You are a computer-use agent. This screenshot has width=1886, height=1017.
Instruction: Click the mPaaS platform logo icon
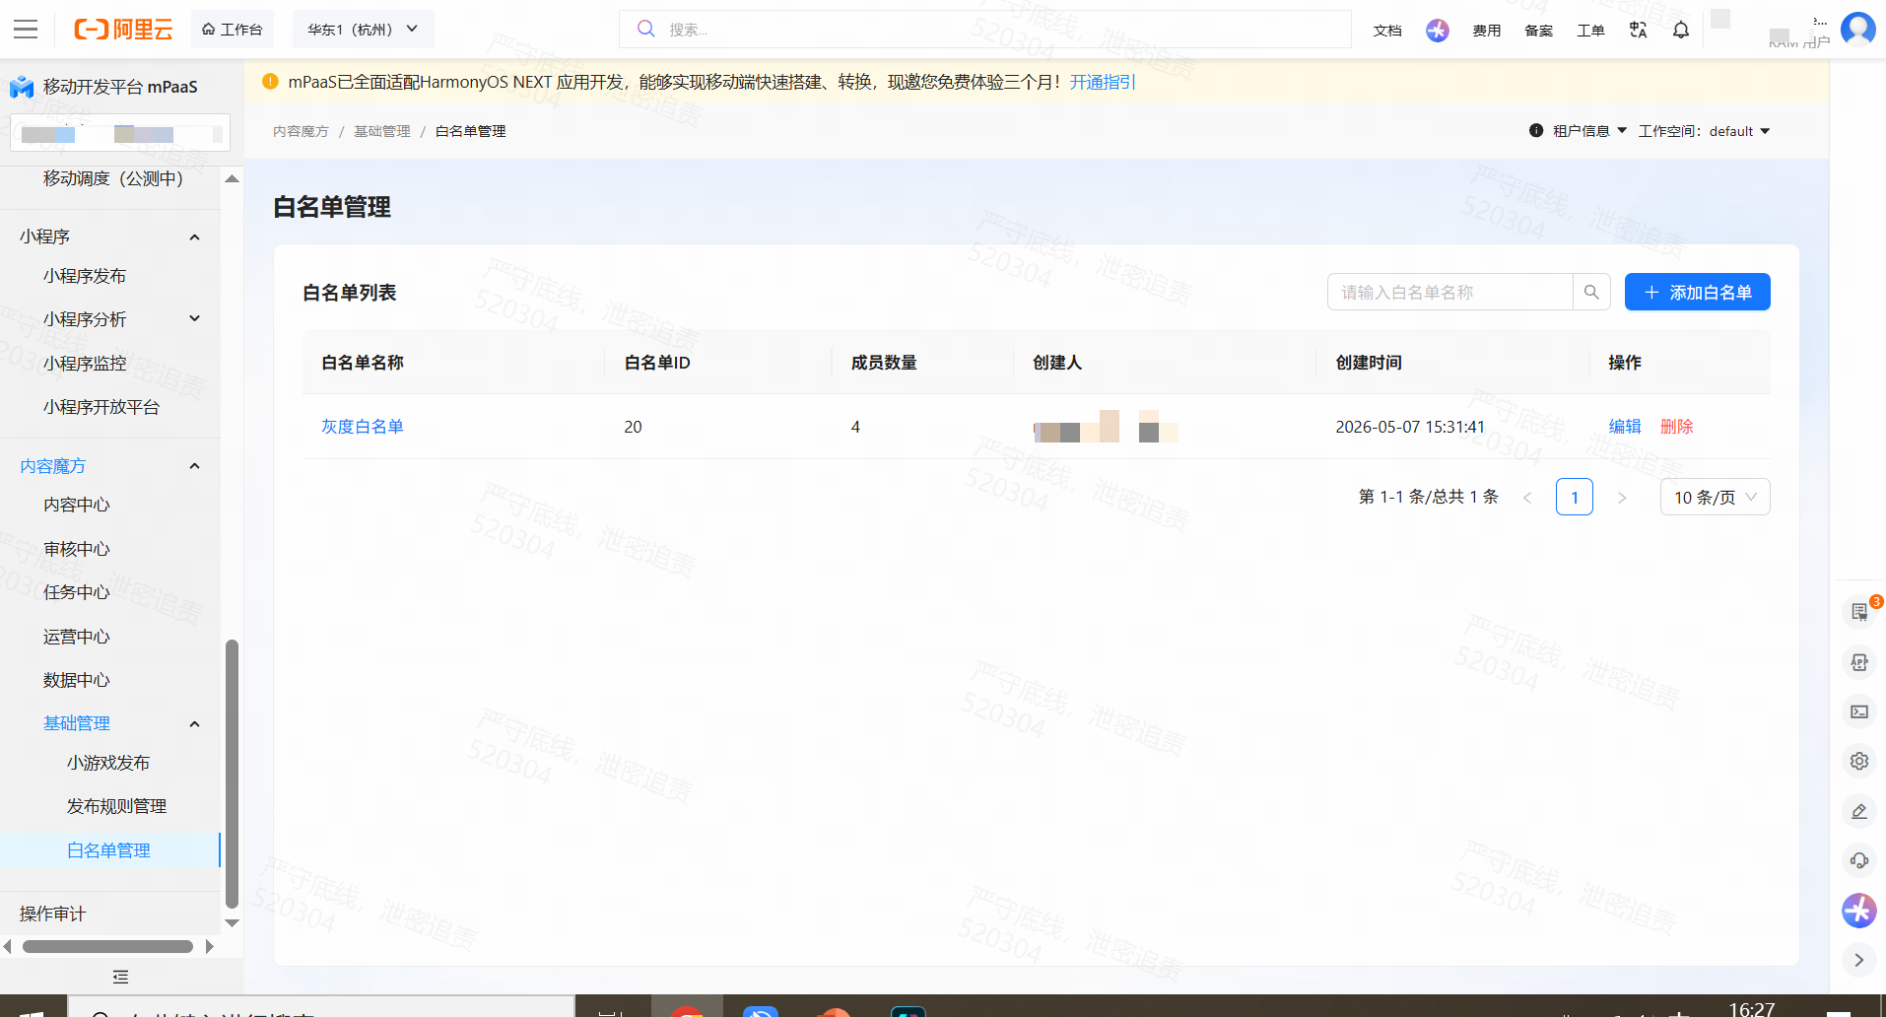tap(22, 87)
